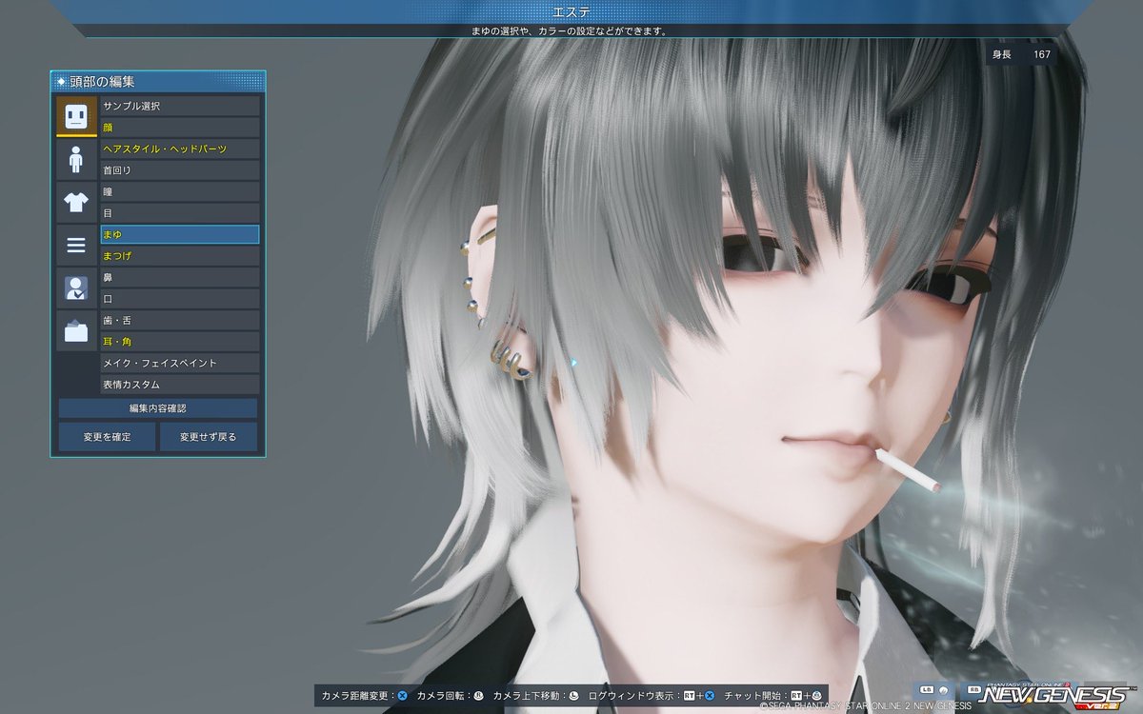
Task: Click the 頭部の編集 panel header
Action: point(158,82)
